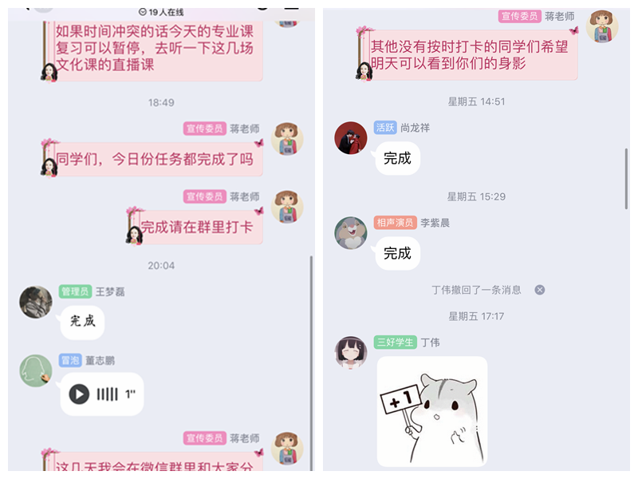Viewport: 638px width, 479px height.
Task: Tap 尚龙祥's red couple avatar
Action: 351,137
